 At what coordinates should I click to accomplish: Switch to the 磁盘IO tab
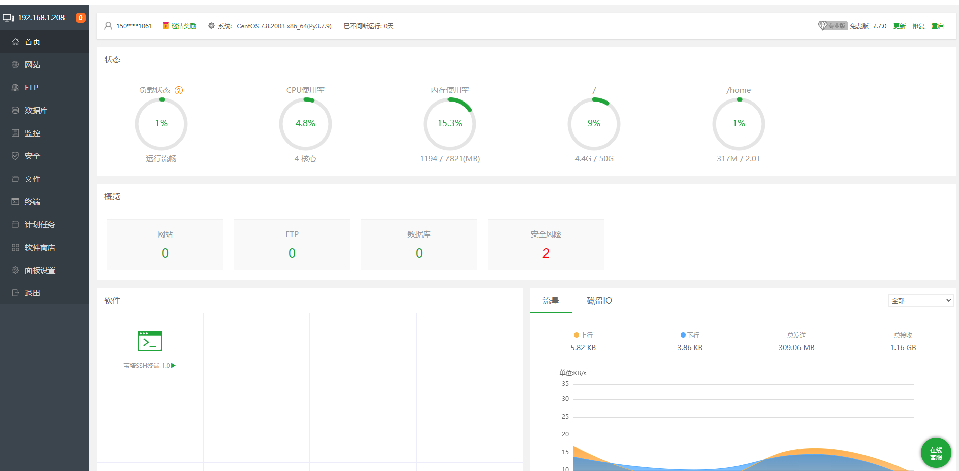tap(599, 300)
